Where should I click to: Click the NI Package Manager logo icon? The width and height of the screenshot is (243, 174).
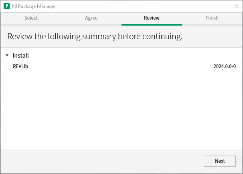pos(6,6)
